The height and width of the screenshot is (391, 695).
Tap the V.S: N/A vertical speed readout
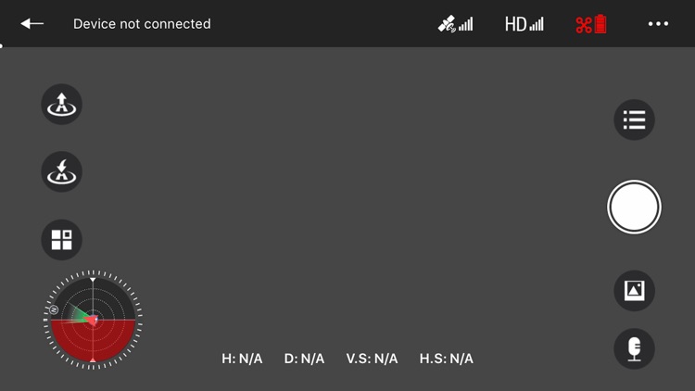(x=372, y=359)
